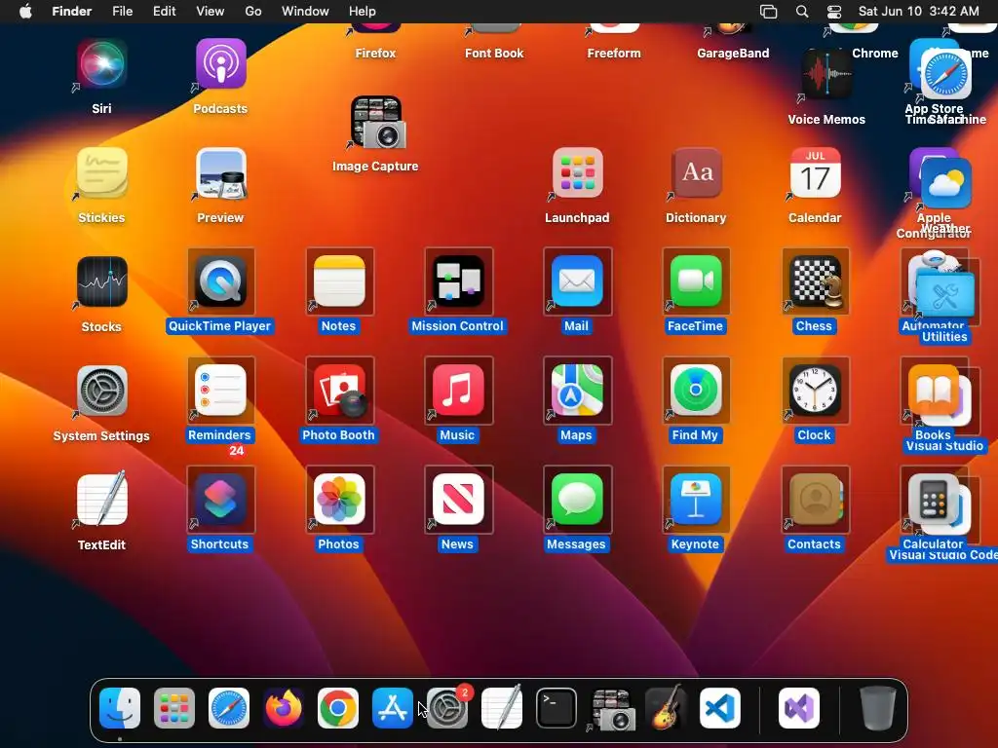Select the Messages desktop icon
This screenshot has height=748, width=998.
577,500
